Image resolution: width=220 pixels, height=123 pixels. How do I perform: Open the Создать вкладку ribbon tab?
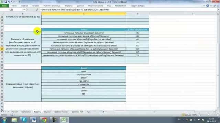pyautogui.click(x=137, y=6)
